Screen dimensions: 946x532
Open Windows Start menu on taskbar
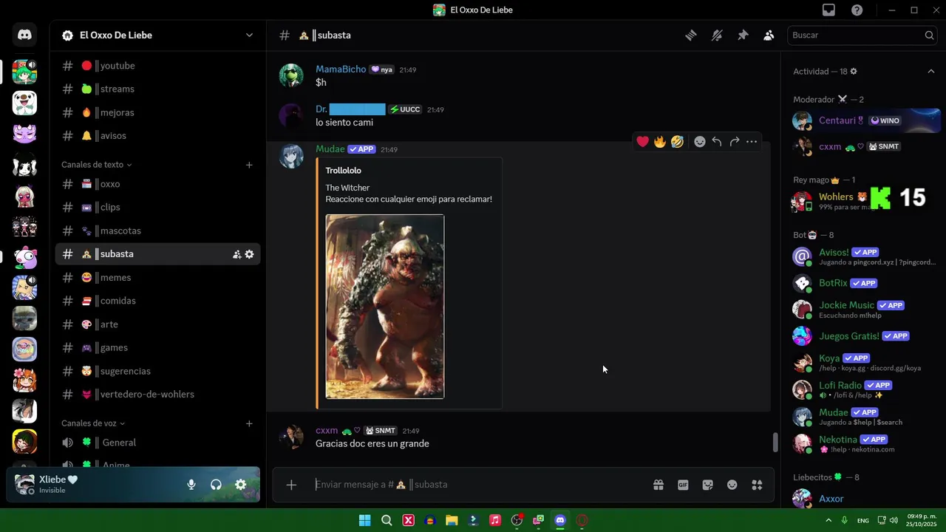coord(364,520)
